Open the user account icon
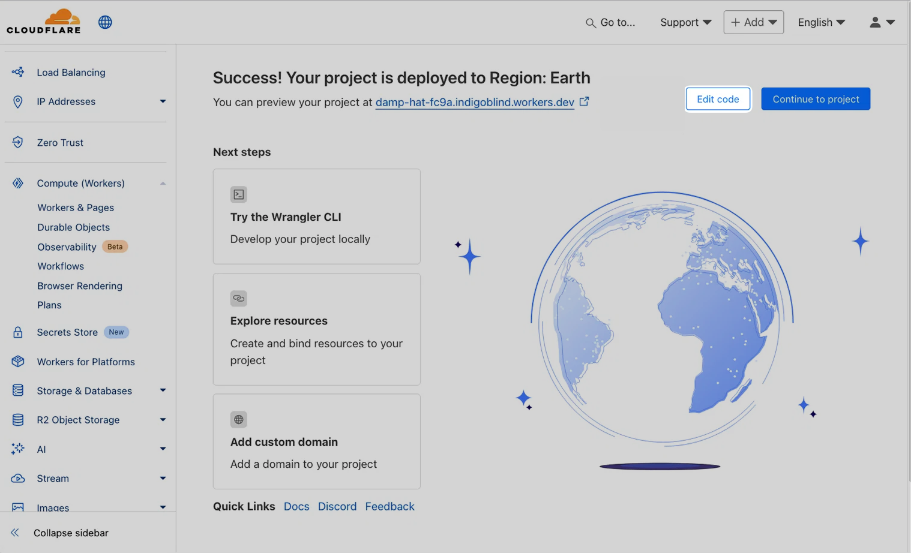The height and width of the screenshot is (553, 911). (875, 22)
